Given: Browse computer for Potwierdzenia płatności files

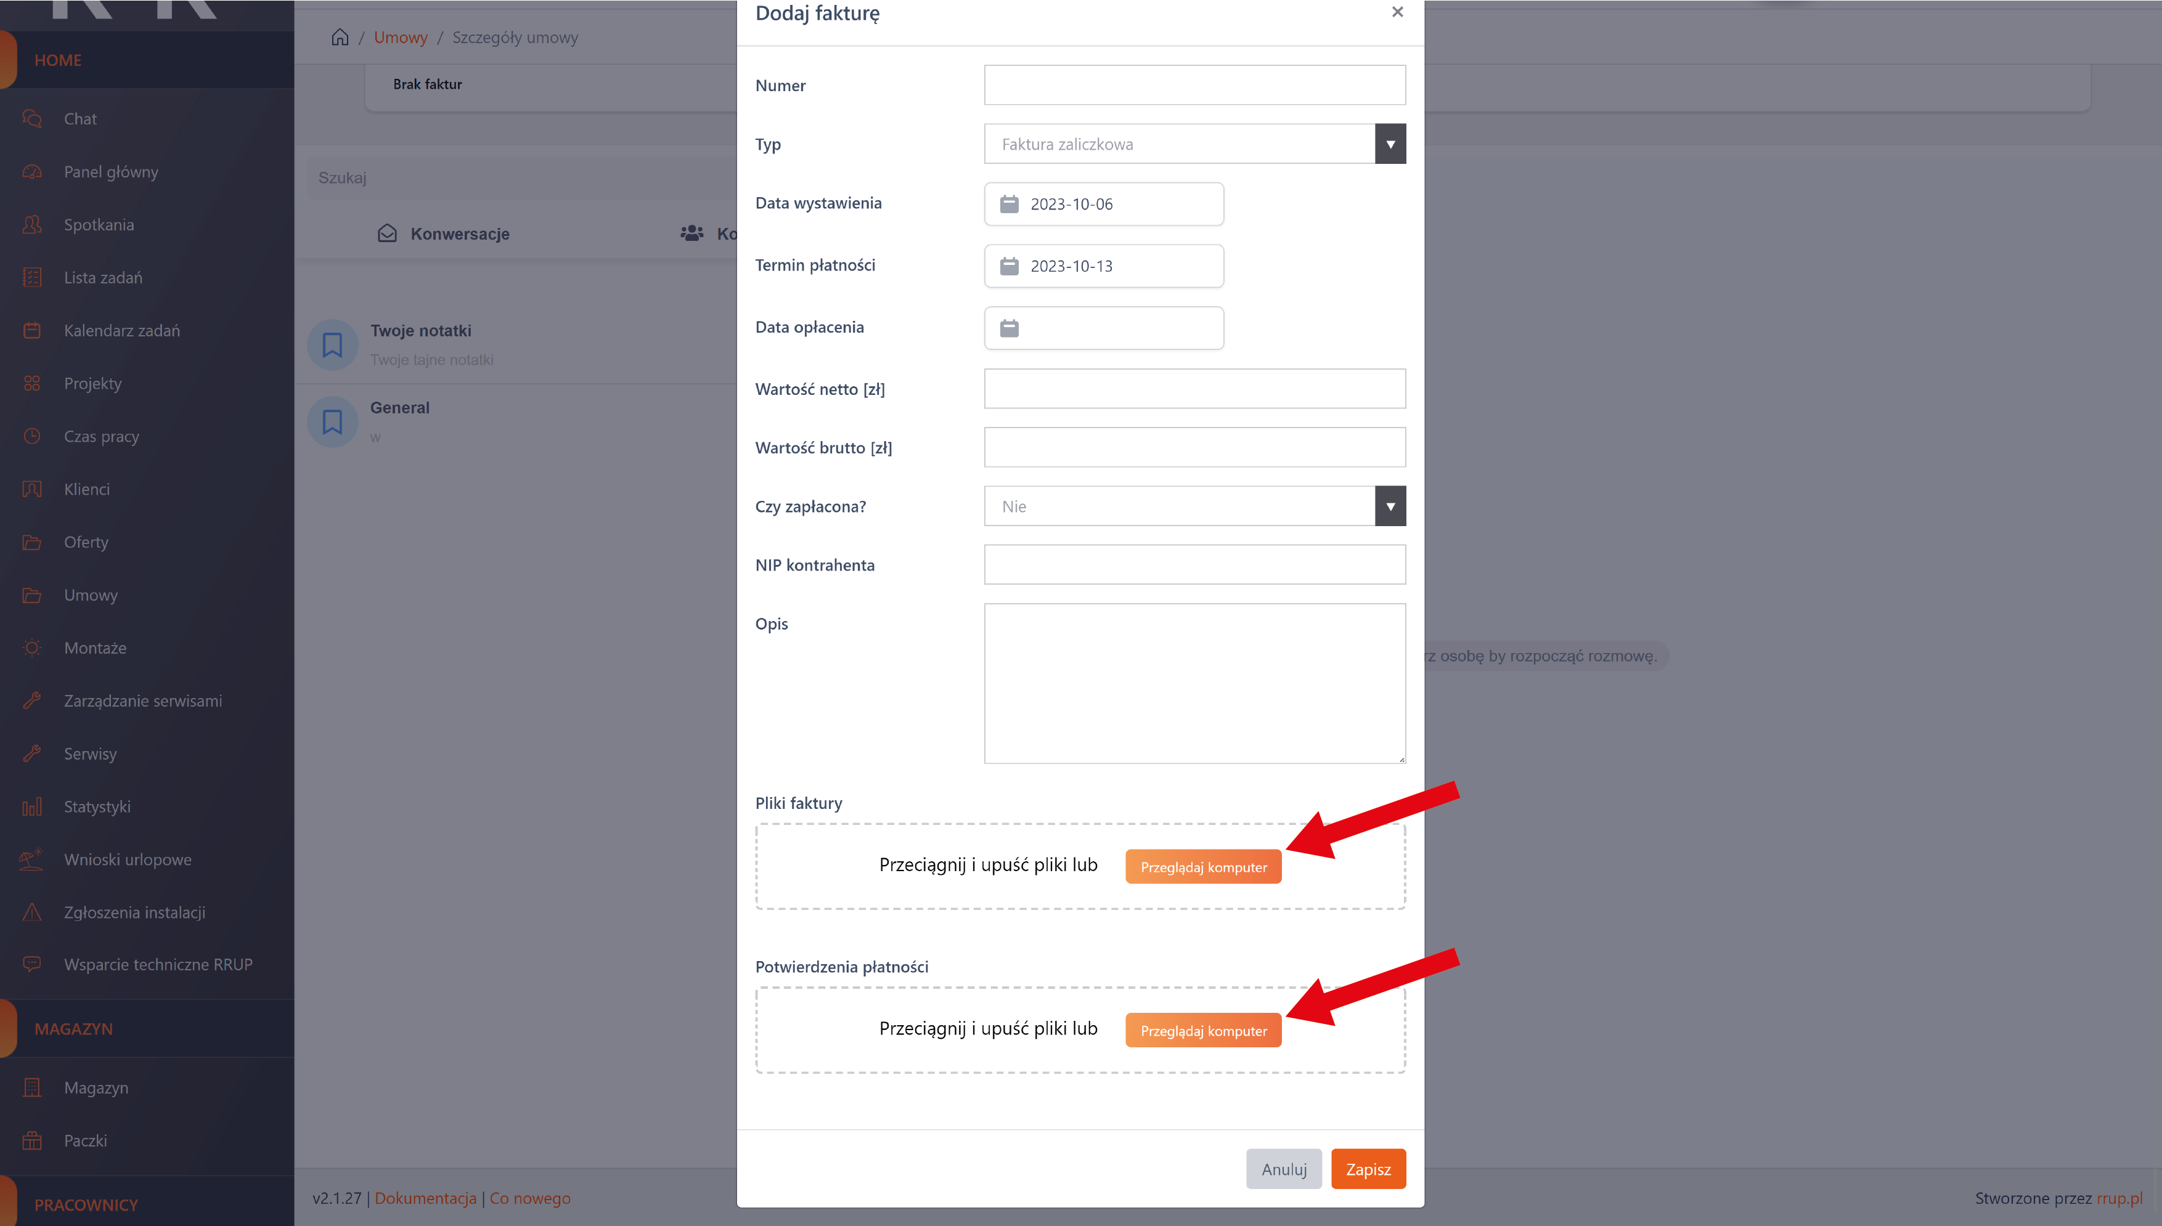Looking at the screenshot, I should coord(1202,1031).
